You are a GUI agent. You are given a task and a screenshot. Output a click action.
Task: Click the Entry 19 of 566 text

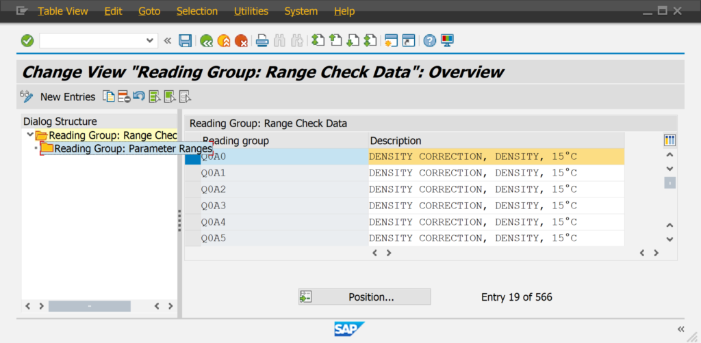click(x=516, y=297)
